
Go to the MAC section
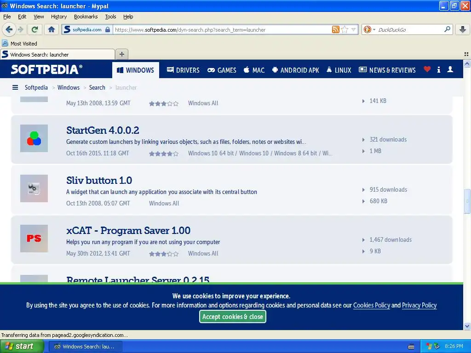point(254,70)
